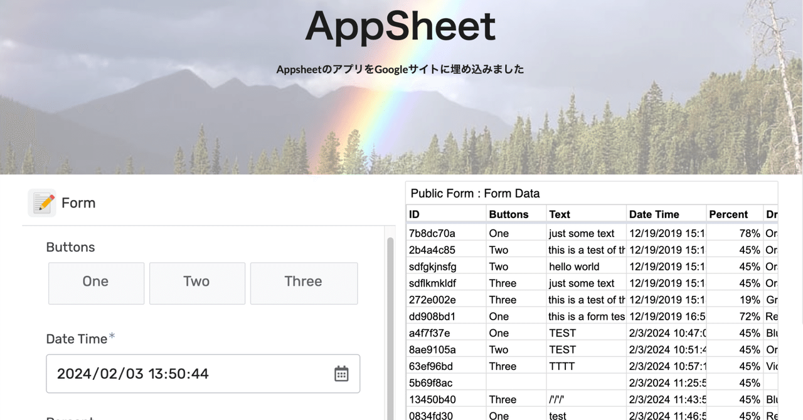
Task: Click the Text column header
Action: pos(559,214)
